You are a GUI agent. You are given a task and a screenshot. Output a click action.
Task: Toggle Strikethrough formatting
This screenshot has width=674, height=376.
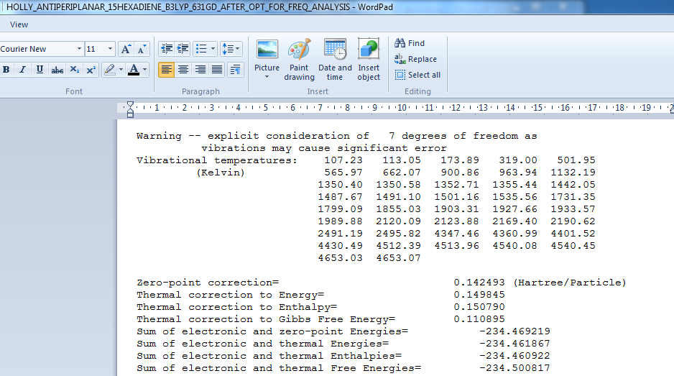[x=57, y=70]
